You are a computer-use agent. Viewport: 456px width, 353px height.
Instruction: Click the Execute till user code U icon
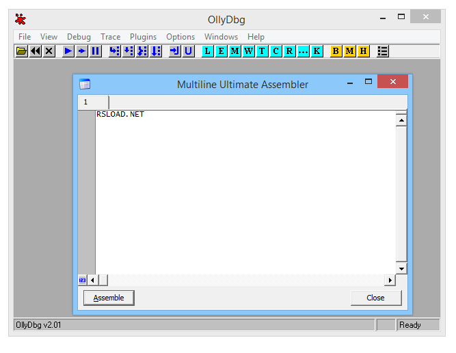pos(189,51)
